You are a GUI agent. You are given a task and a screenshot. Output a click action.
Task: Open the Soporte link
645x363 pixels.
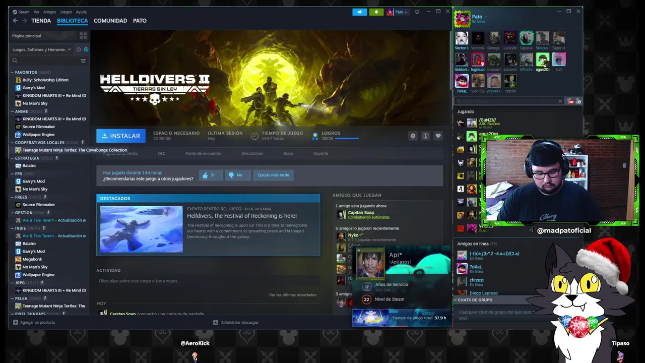tap(321, 153)
